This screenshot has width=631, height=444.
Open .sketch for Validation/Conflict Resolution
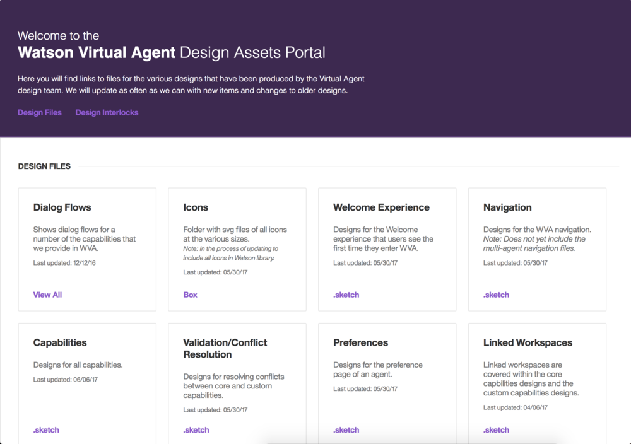196,430
